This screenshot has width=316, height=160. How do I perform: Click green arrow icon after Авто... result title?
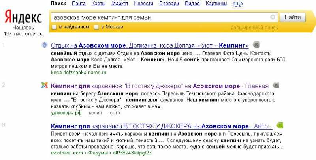point(280,125)
